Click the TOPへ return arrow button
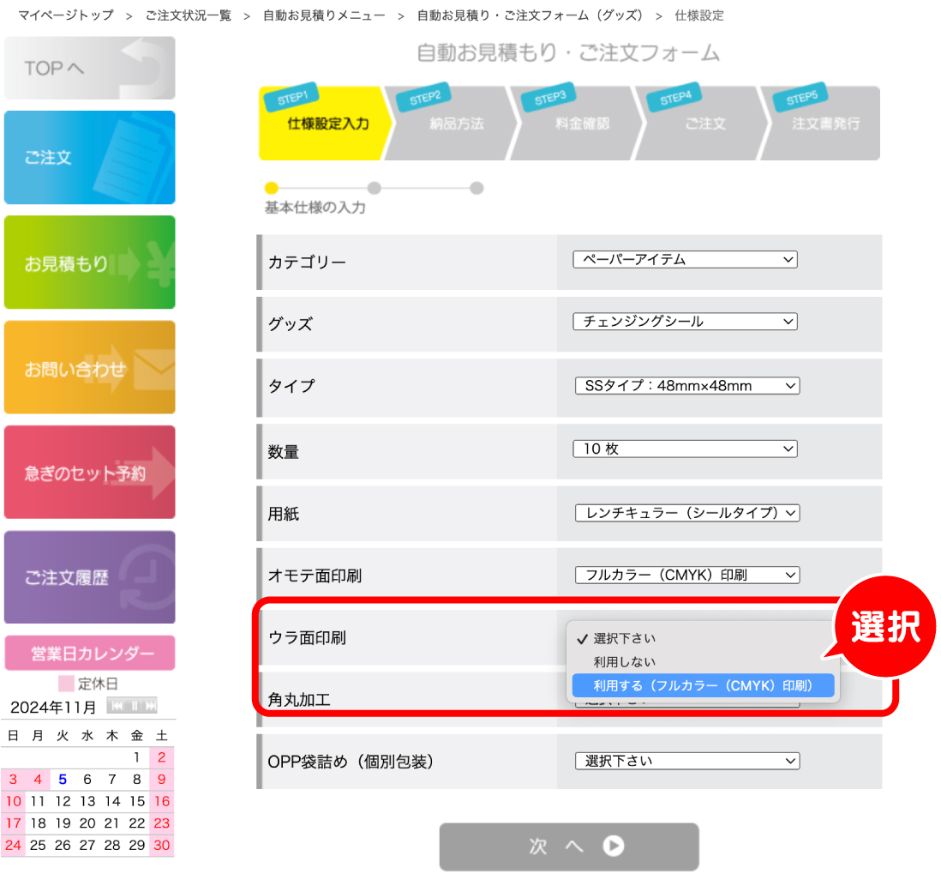 click(x=89, y=68)
